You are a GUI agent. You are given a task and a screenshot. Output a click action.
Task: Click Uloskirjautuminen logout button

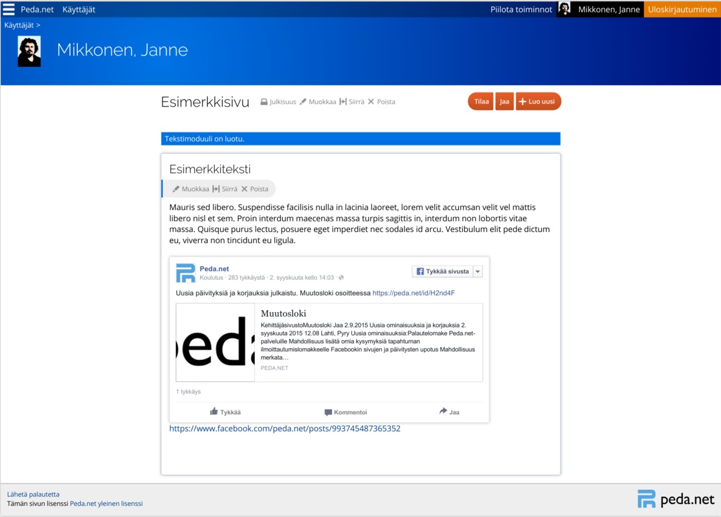[x=682, y=9]
